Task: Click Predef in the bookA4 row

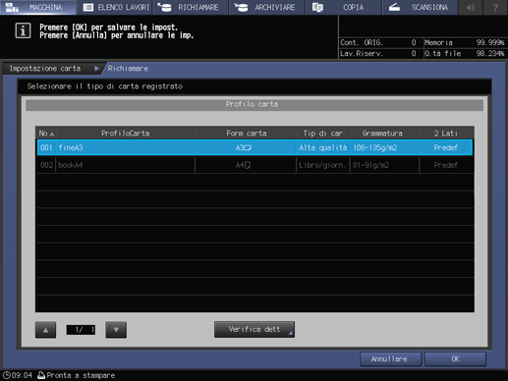Action: (x=446, y=165)
